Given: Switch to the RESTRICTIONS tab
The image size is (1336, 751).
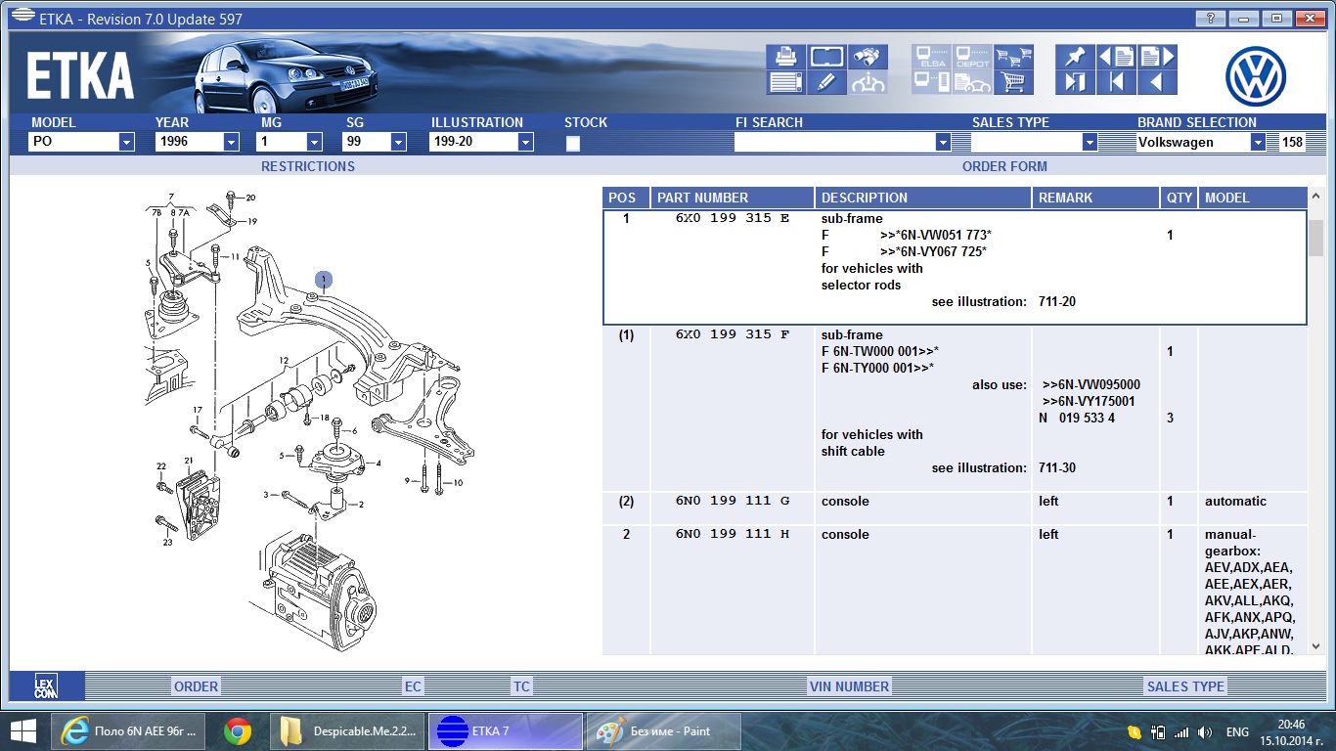Looking at the screenshot, I should (x=307, y=166).
